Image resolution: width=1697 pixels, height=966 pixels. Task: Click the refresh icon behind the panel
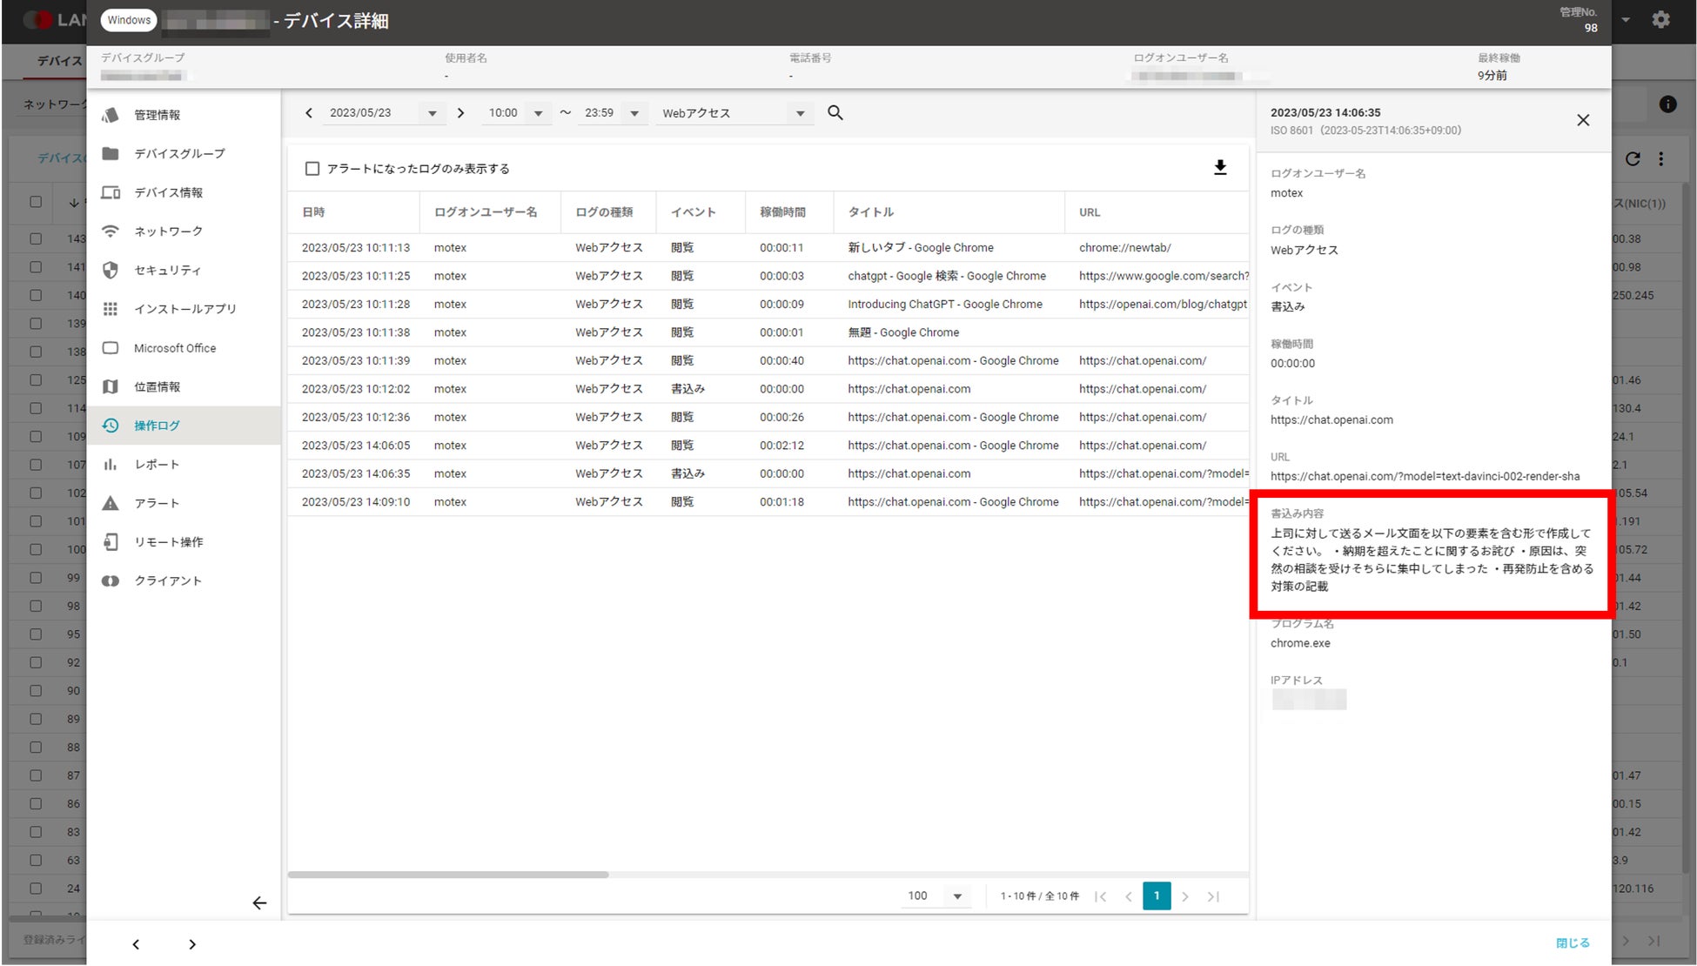(x=1633, y=158)
